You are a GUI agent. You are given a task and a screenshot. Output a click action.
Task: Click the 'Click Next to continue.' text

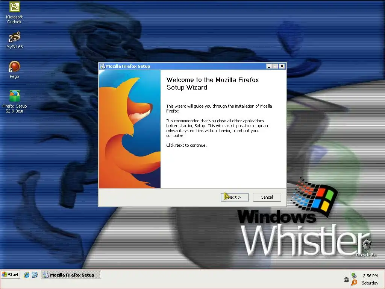point(186,145)
